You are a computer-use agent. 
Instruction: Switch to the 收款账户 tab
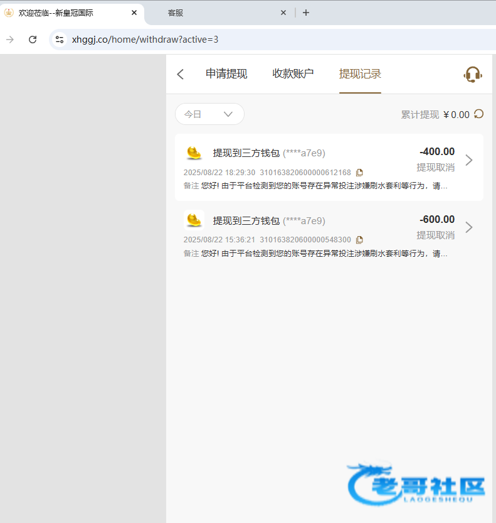293,74
